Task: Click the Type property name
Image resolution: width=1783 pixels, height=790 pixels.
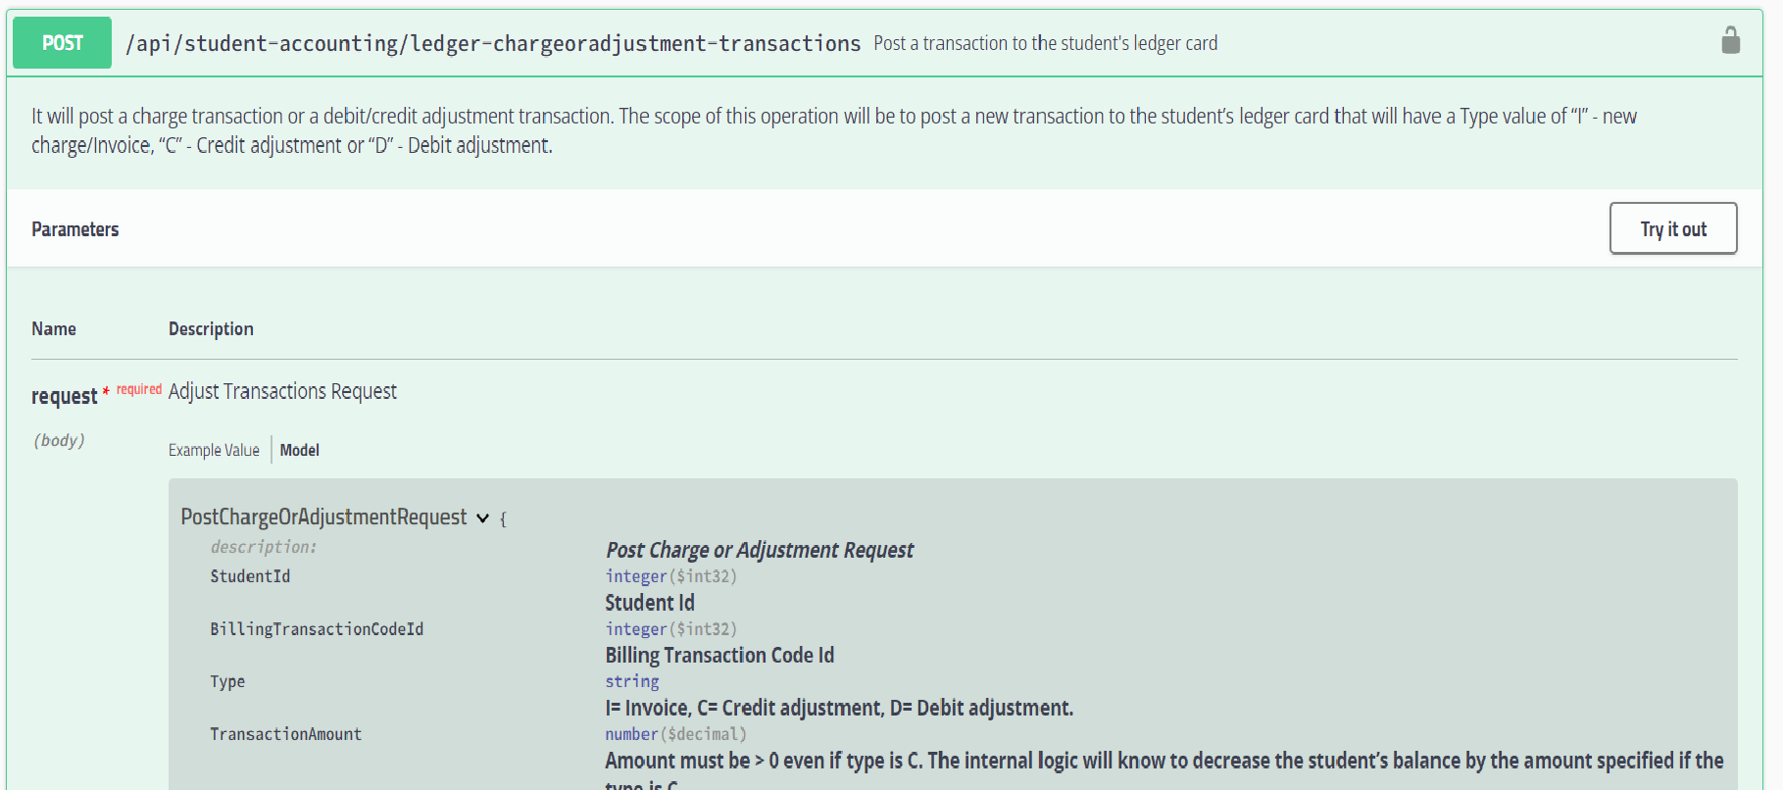Action: (x=227, y=681)
